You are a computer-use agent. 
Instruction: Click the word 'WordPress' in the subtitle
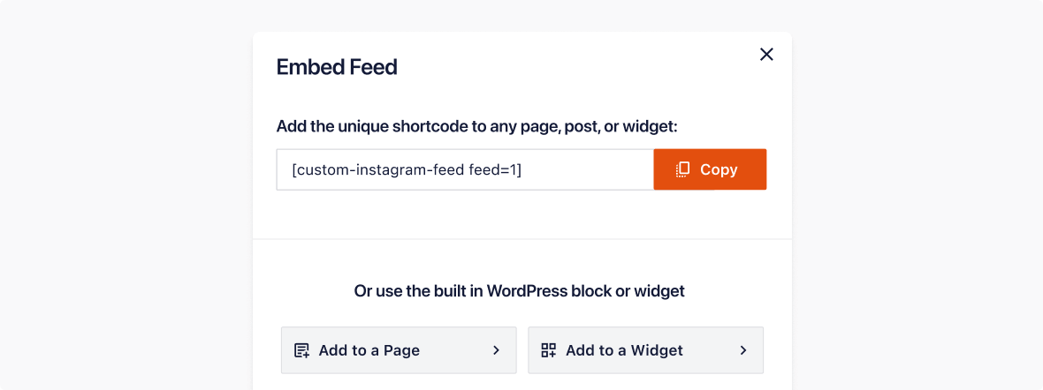tap(527, 291)
